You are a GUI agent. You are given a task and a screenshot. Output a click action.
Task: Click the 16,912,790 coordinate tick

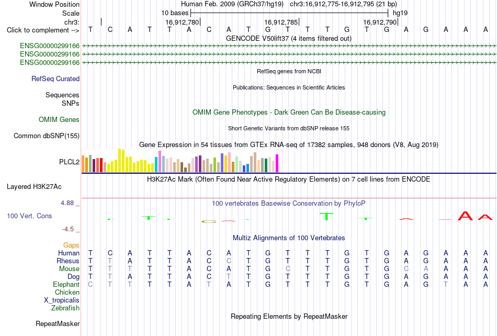(380, 22)
